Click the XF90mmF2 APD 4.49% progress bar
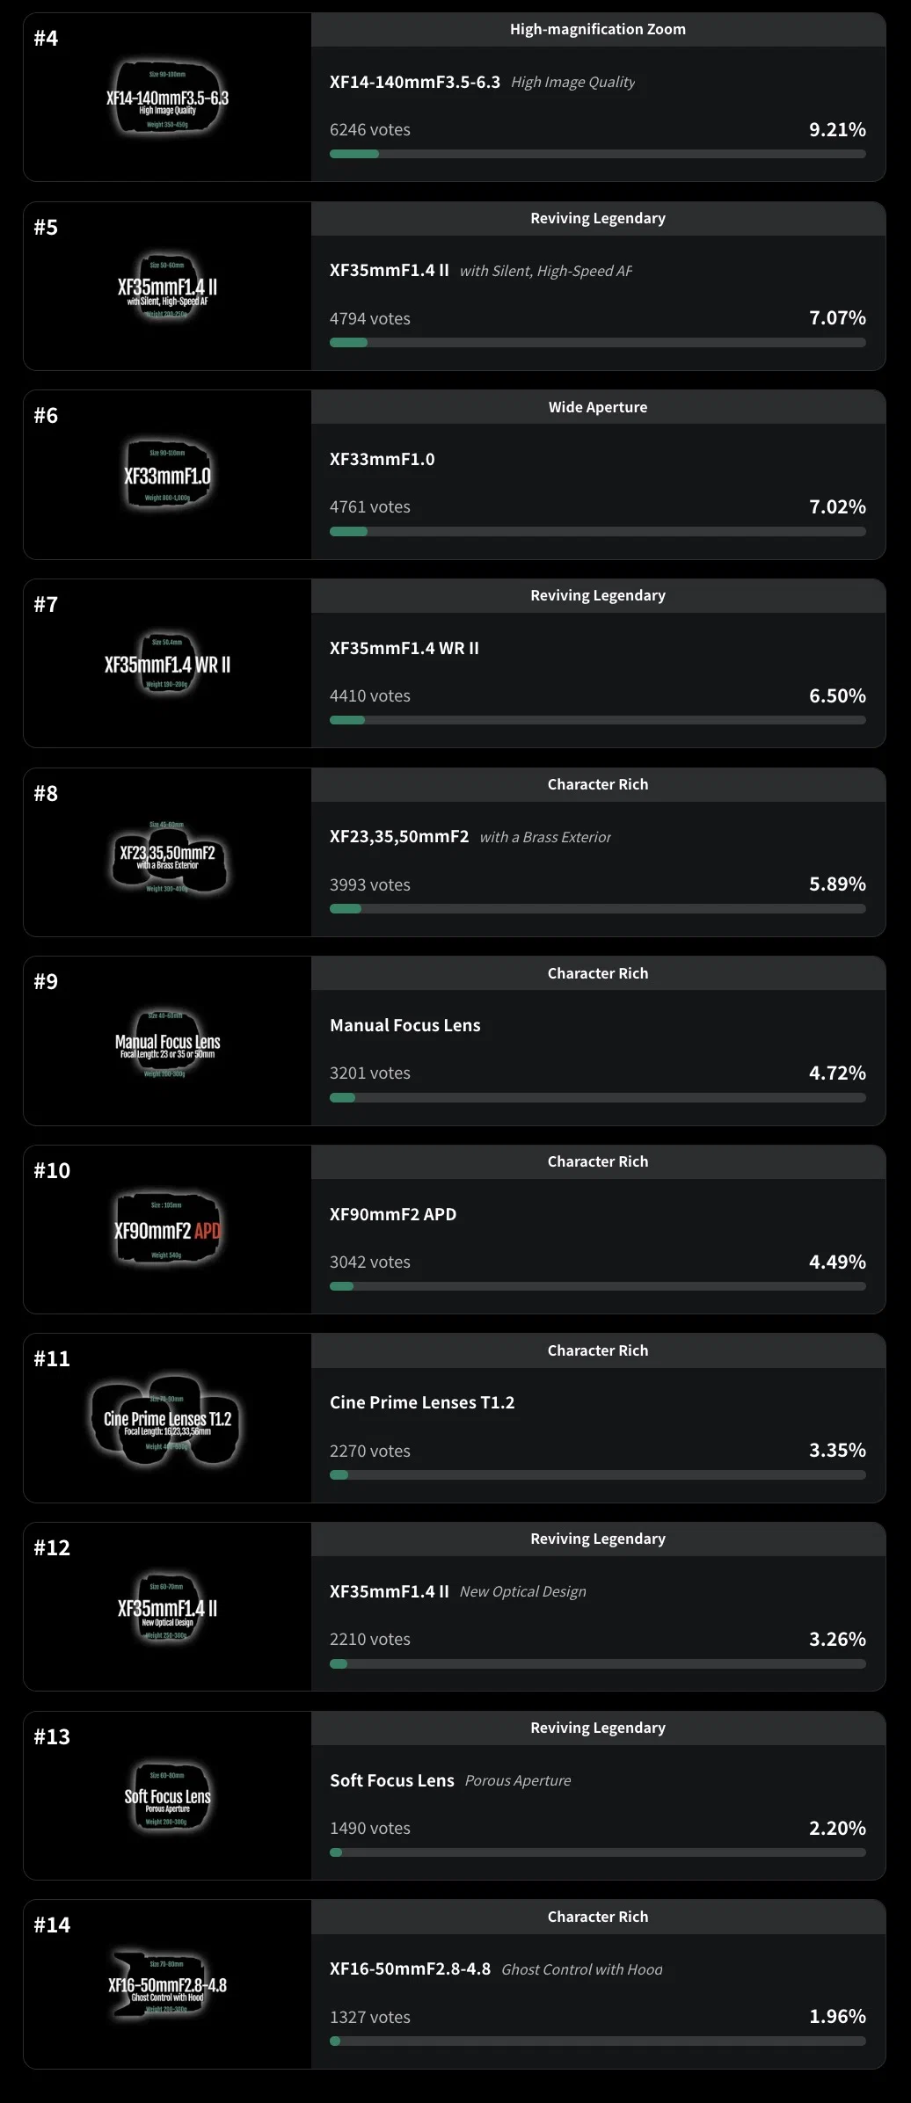This screenshot has width=911, height=2103. 598,1286
